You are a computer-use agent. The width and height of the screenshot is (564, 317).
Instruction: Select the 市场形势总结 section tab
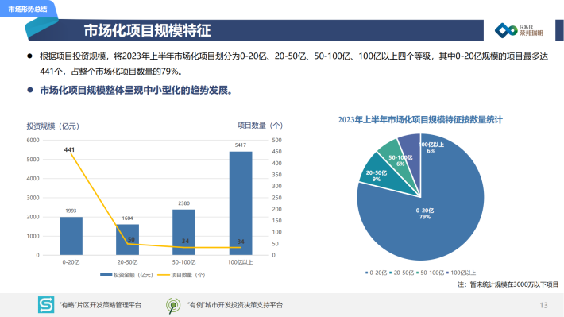coord(28,9)
